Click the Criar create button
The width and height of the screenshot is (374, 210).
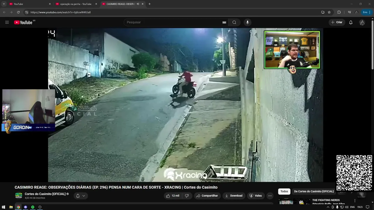coord(337,22)
